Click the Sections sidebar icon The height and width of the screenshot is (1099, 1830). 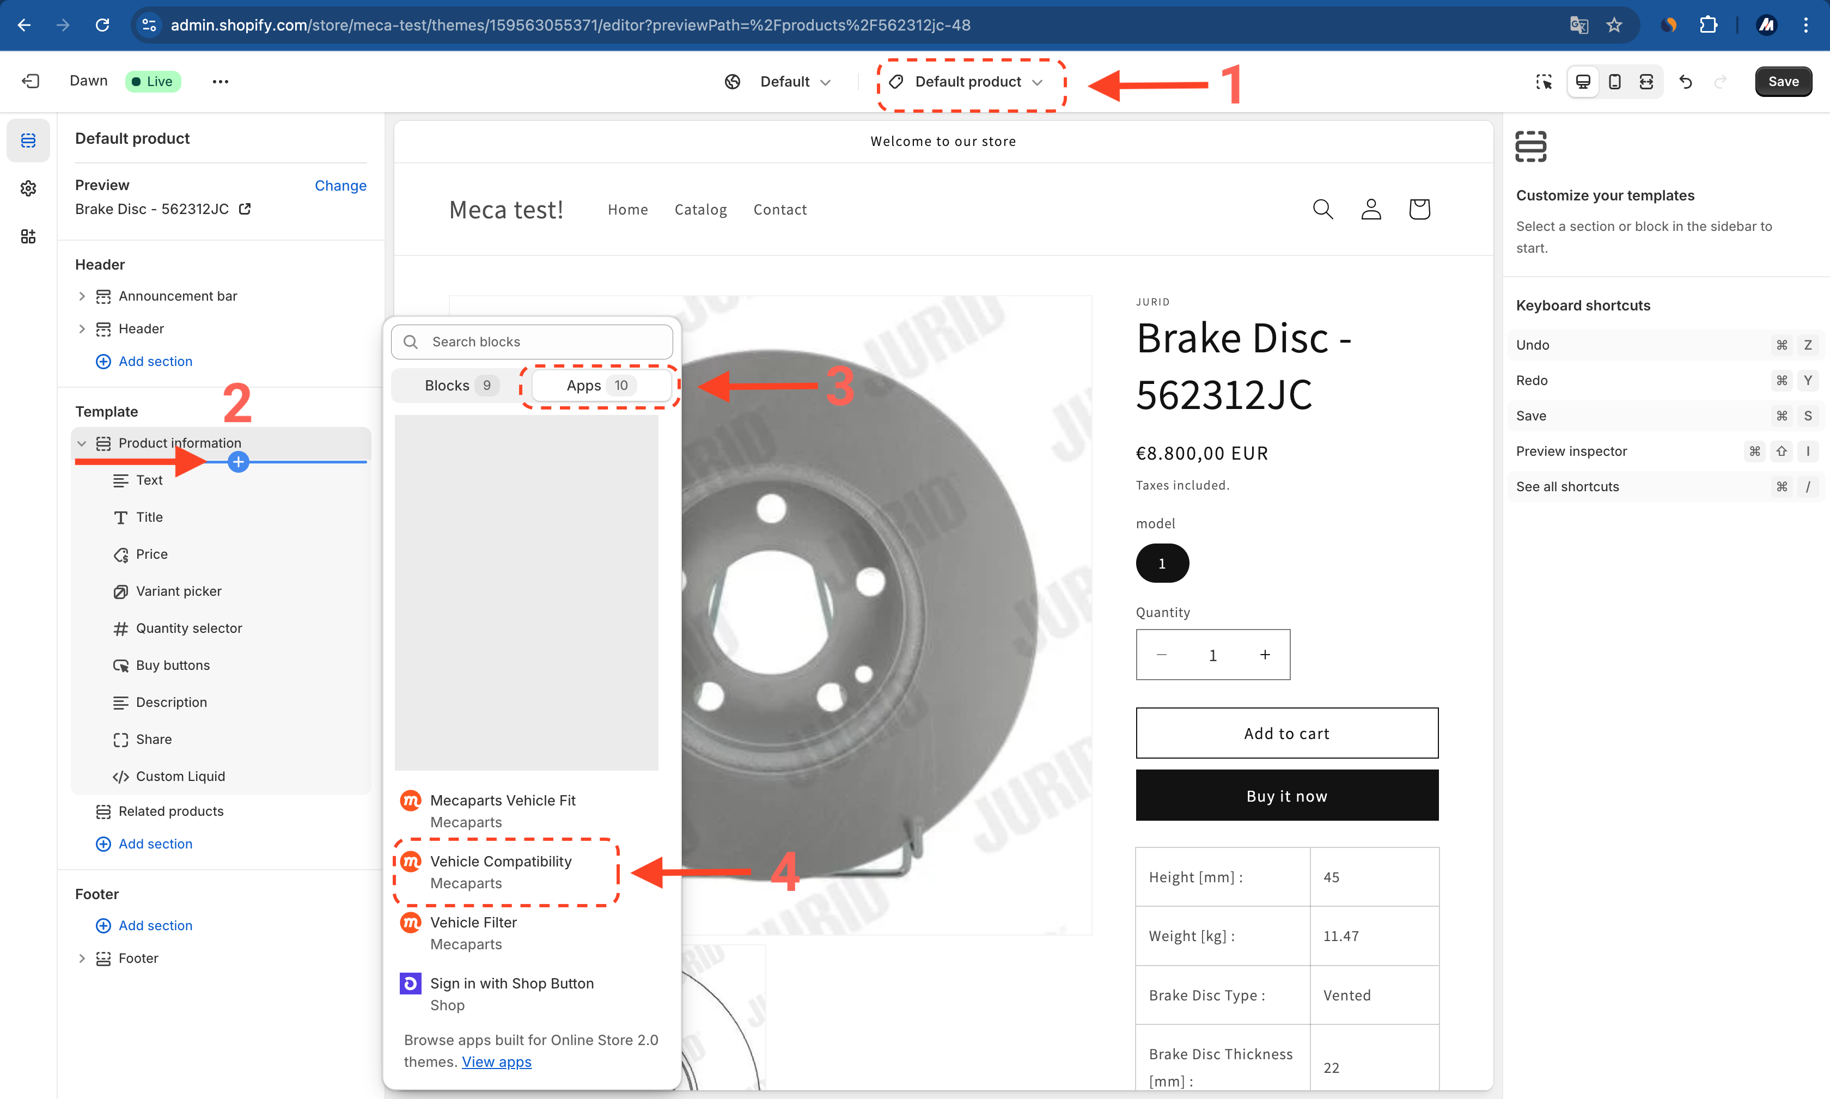[28, 140]
